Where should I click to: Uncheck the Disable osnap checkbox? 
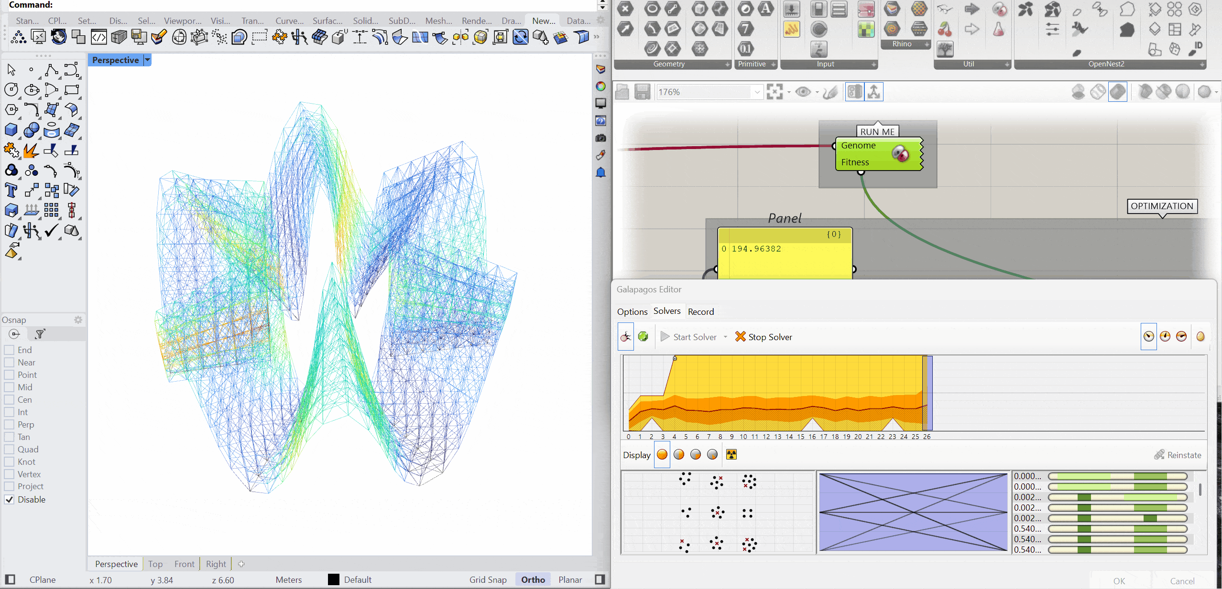(9, 499)
